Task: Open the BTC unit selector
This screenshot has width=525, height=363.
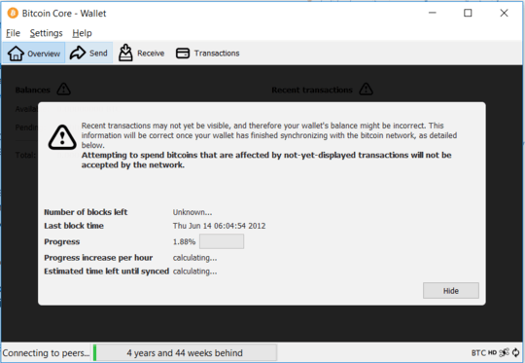Action: 478,353
